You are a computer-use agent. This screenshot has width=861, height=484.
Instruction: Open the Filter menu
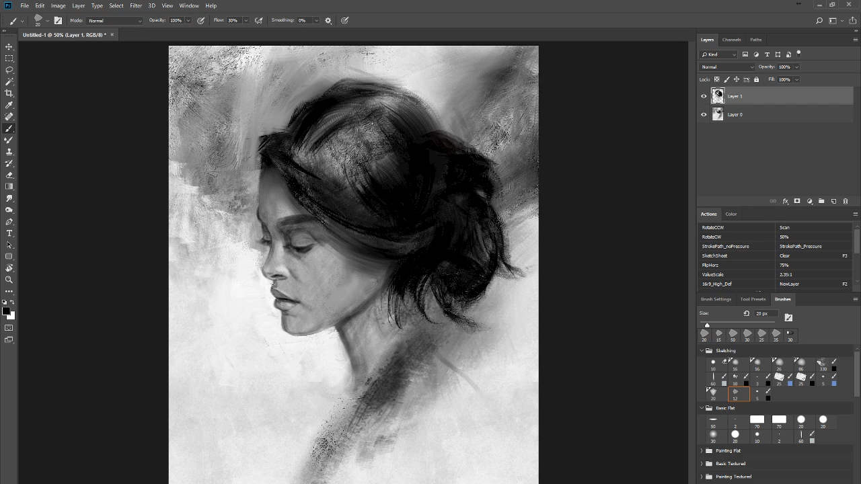point(136,5)
